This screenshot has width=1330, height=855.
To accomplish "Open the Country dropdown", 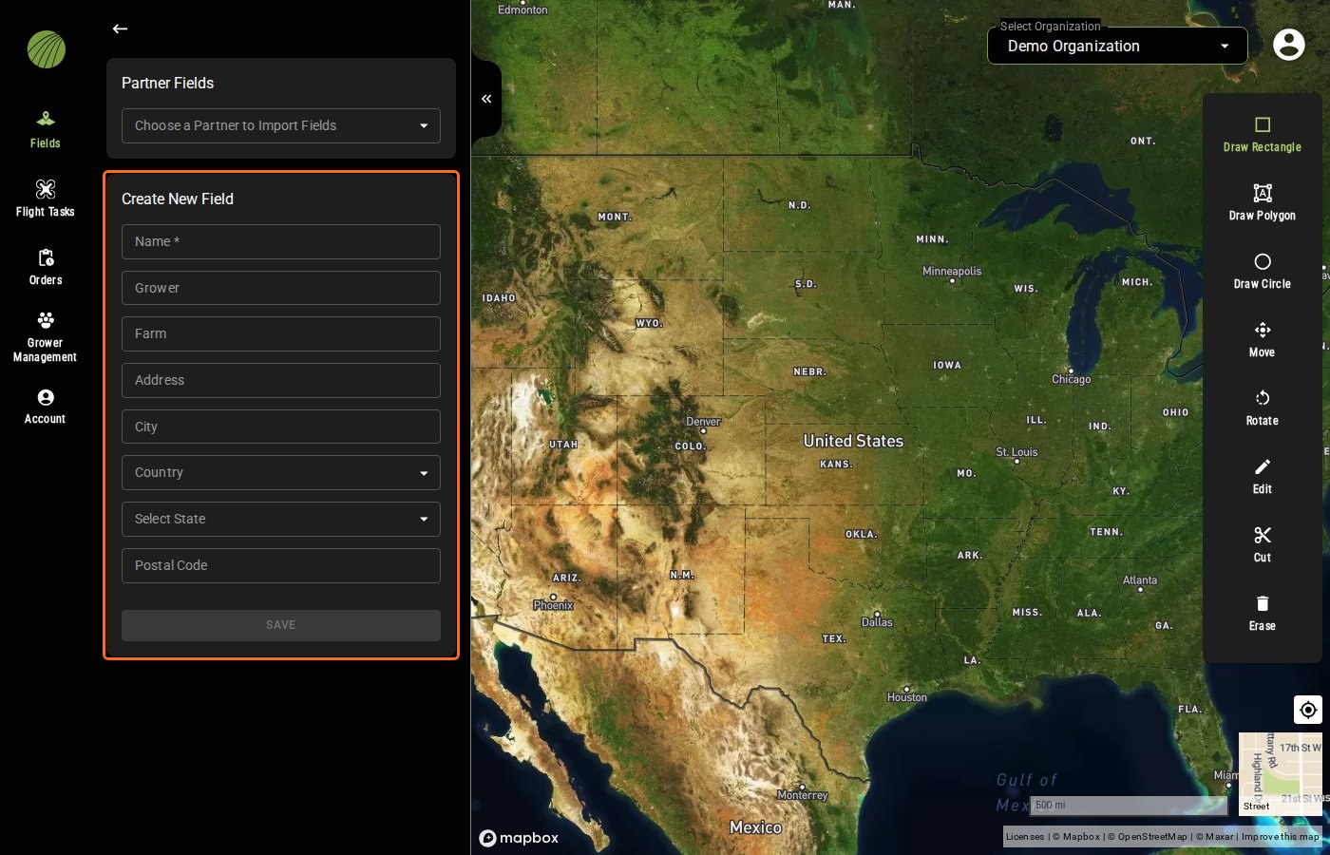I will point(281,472).
